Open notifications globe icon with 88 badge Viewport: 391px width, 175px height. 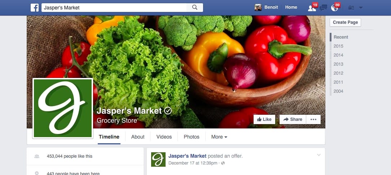334,8
